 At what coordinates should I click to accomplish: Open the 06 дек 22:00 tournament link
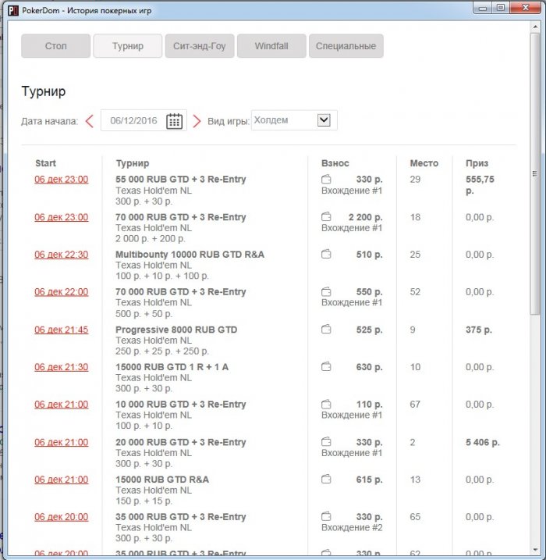tap(62, 292)
